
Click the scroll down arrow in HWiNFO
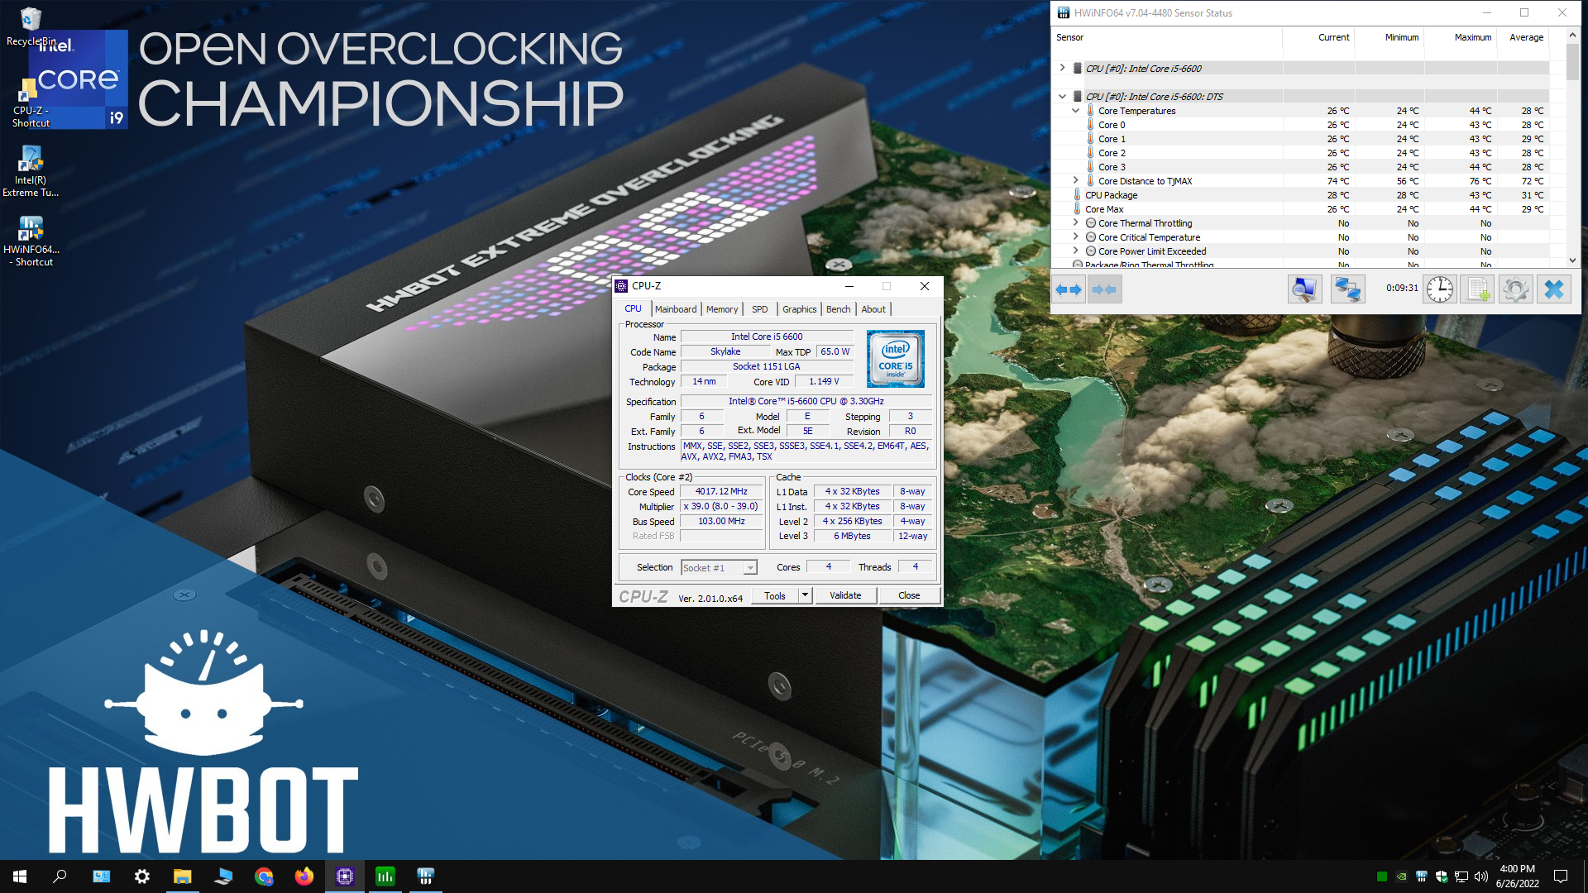(x=1572, y=260)
